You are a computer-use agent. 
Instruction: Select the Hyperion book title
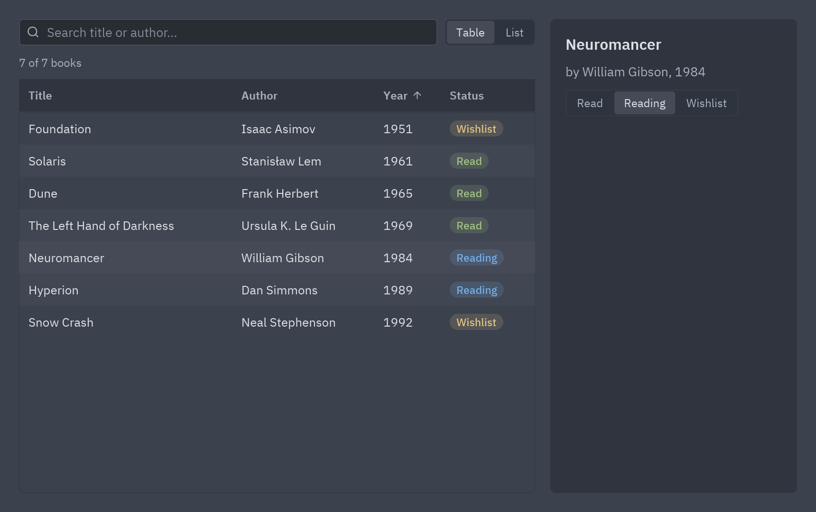pyautogui.click(x=54, y=290)
